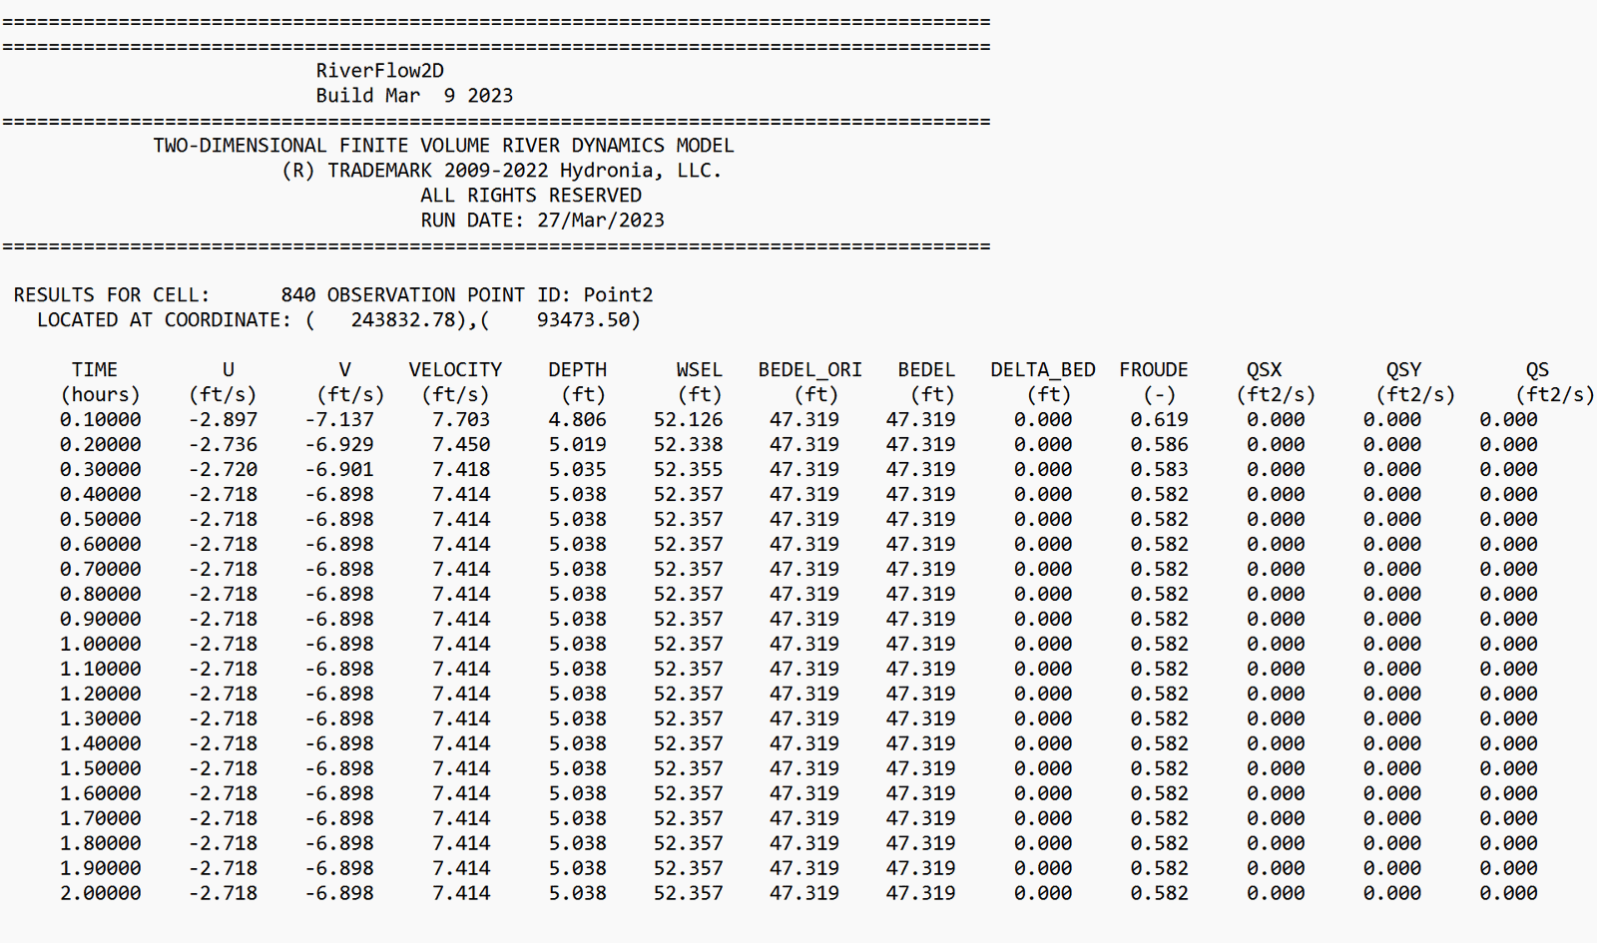
Task: Click the VELOCITY column header
Action: (x=455, y=370)
